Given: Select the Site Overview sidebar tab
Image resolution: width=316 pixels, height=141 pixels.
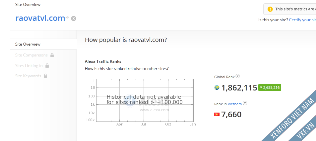Looking at the screenshot, I should click(28, 44).
